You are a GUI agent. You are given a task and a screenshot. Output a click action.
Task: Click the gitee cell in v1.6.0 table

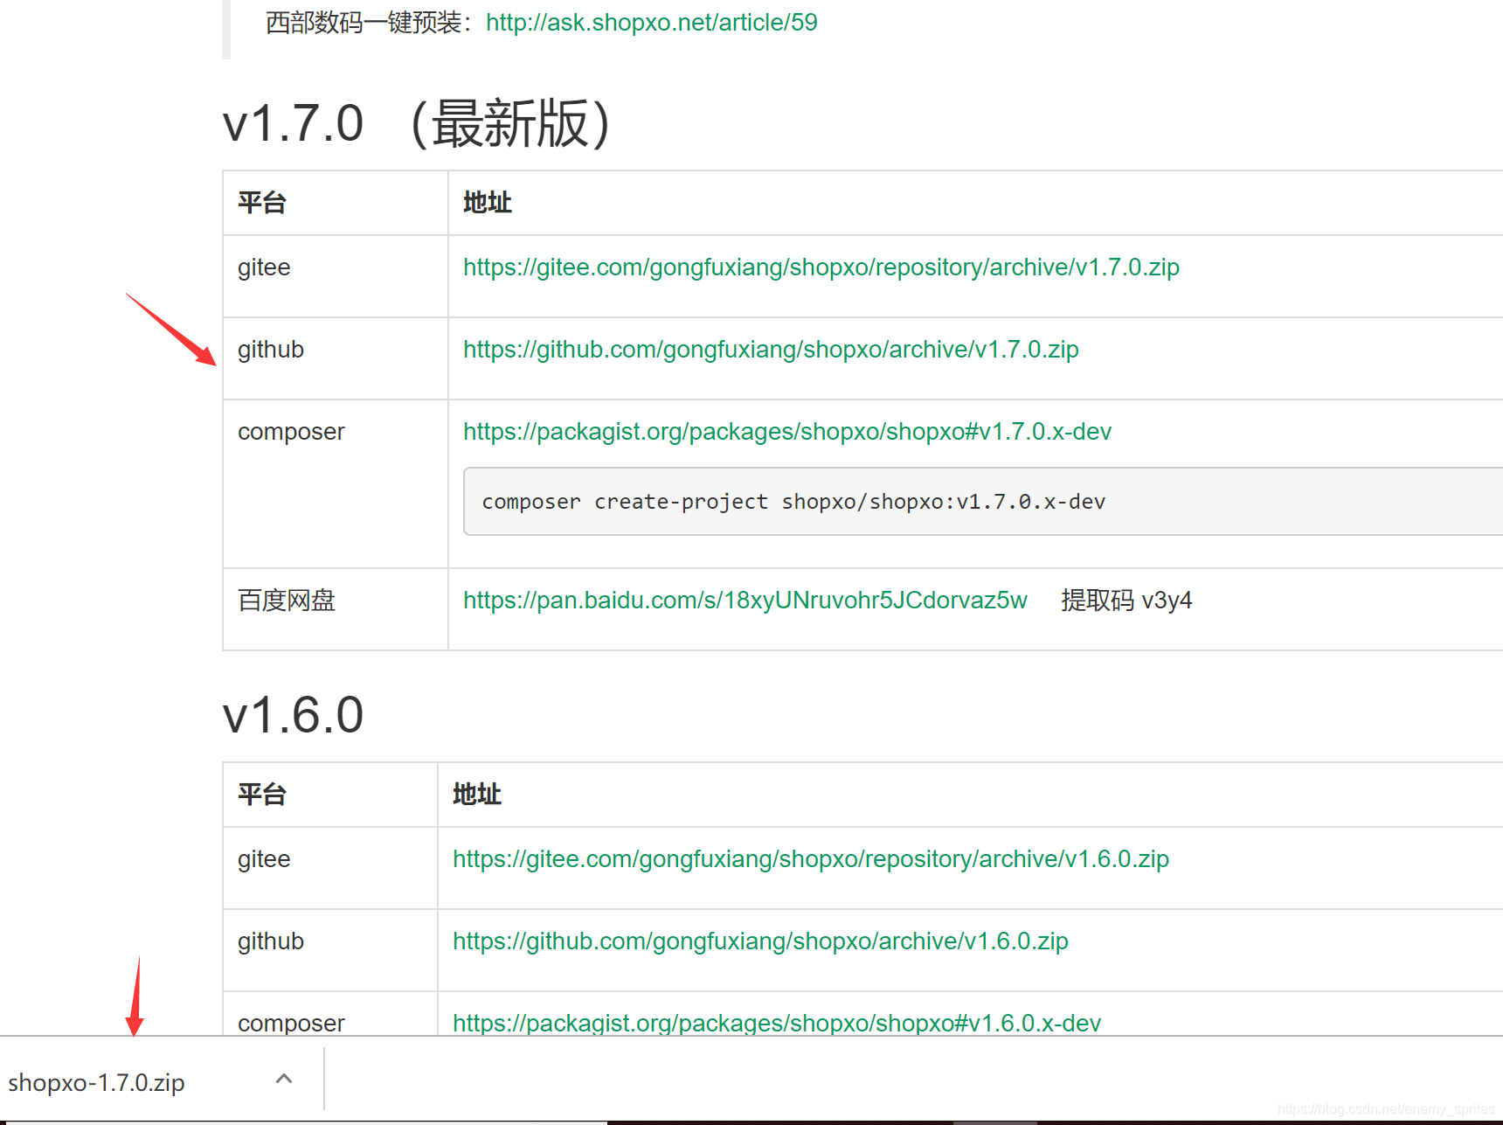click(x=330, y=868)
